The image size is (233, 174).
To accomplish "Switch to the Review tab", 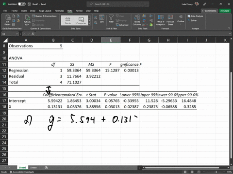I will [79, 11].
